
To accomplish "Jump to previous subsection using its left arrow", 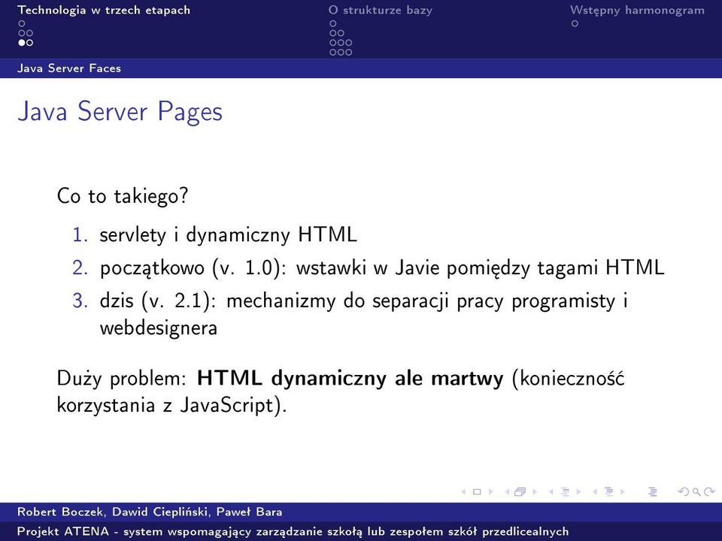I will tap(551, 491).
